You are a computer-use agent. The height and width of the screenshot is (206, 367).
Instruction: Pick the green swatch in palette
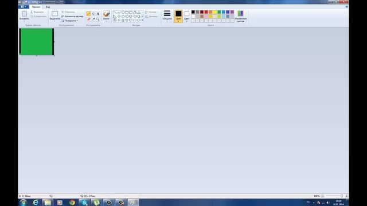(x=219, y=12)
